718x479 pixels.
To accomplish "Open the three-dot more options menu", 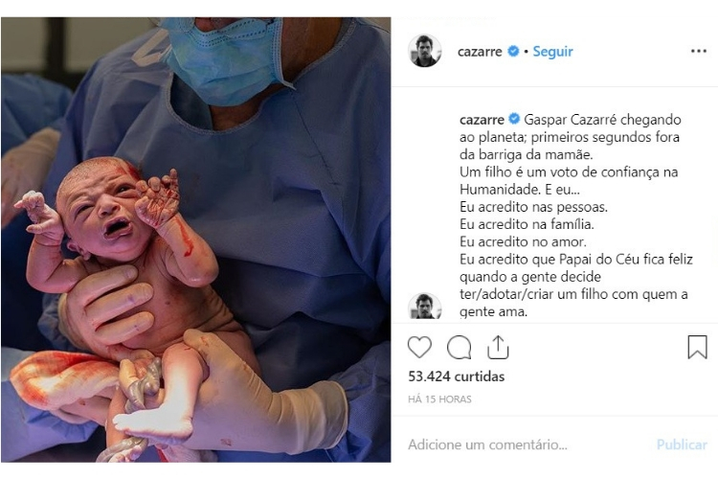I will tap(698, 51).
